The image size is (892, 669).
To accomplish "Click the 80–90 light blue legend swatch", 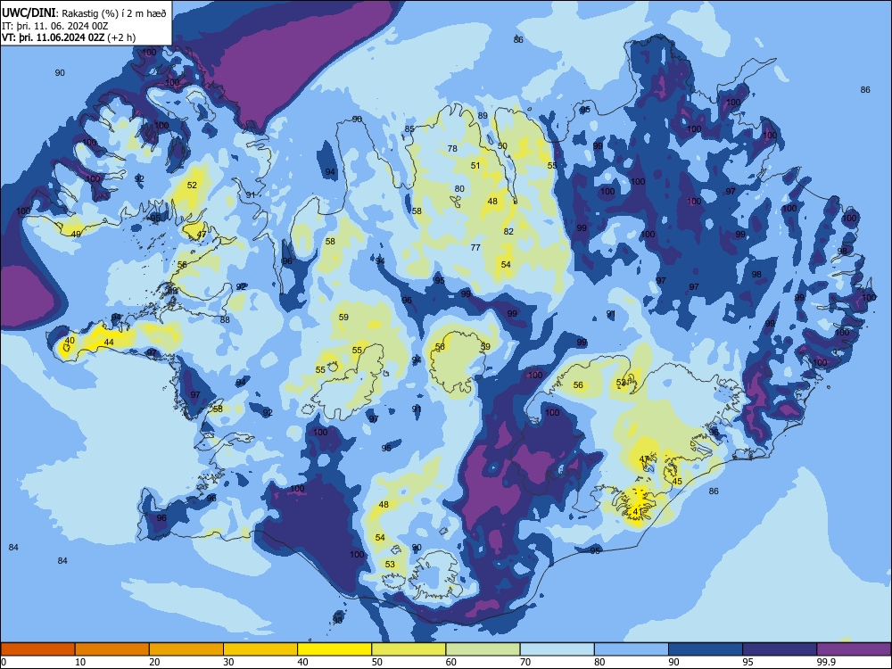I will tap(632, 649).
